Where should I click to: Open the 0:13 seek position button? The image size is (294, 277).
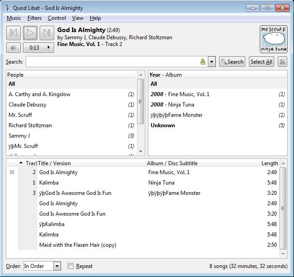tap(38, 48)
